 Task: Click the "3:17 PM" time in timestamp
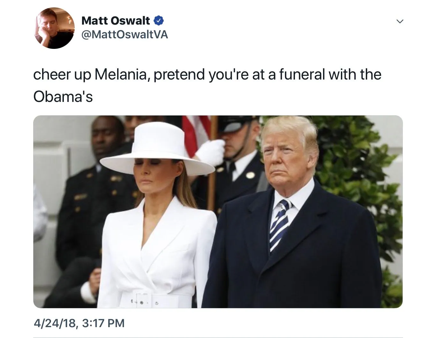coord(103,323)
